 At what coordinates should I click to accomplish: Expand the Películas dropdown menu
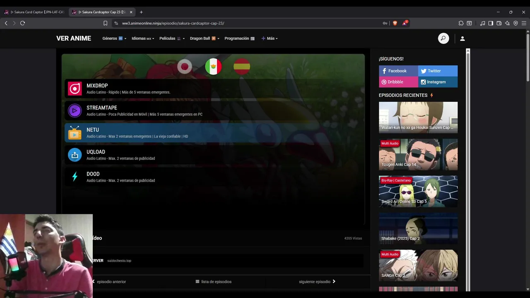172,38
